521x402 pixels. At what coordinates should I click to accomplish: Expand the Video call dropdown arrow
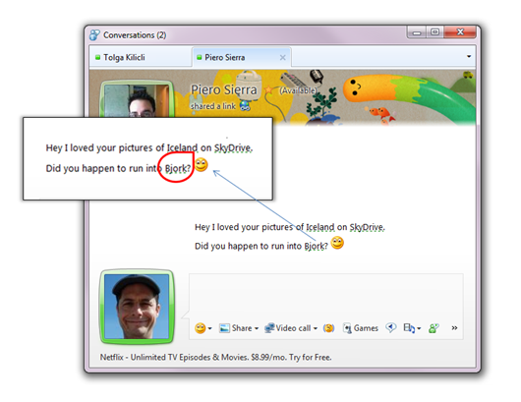(x=316, y=328)
